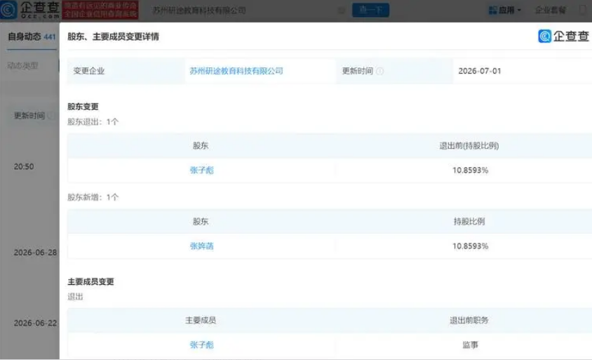592x360 pixels.
Task: Select the 自身动态 441 tab
Action: point(32,36)
